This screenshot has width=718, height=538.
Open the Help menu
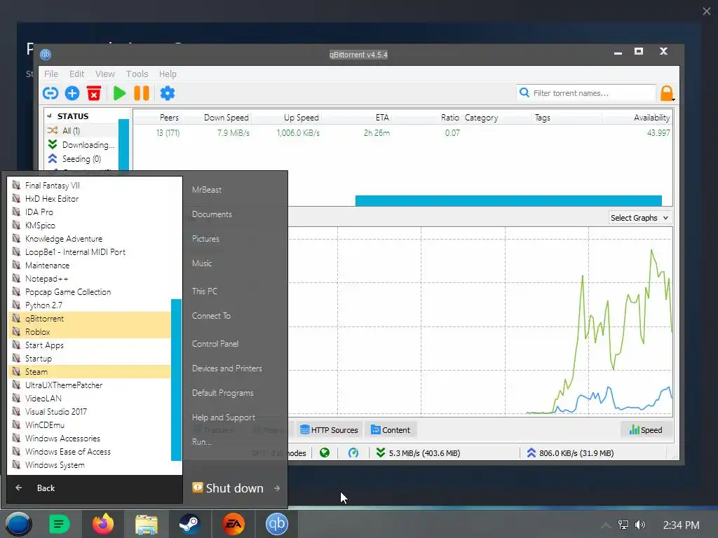(168, 74)
